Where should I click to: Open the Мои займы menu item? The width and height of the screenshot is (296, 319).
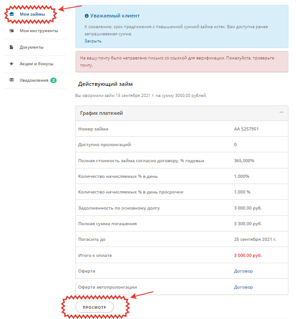pyautogui.click(x=32, y=14)
